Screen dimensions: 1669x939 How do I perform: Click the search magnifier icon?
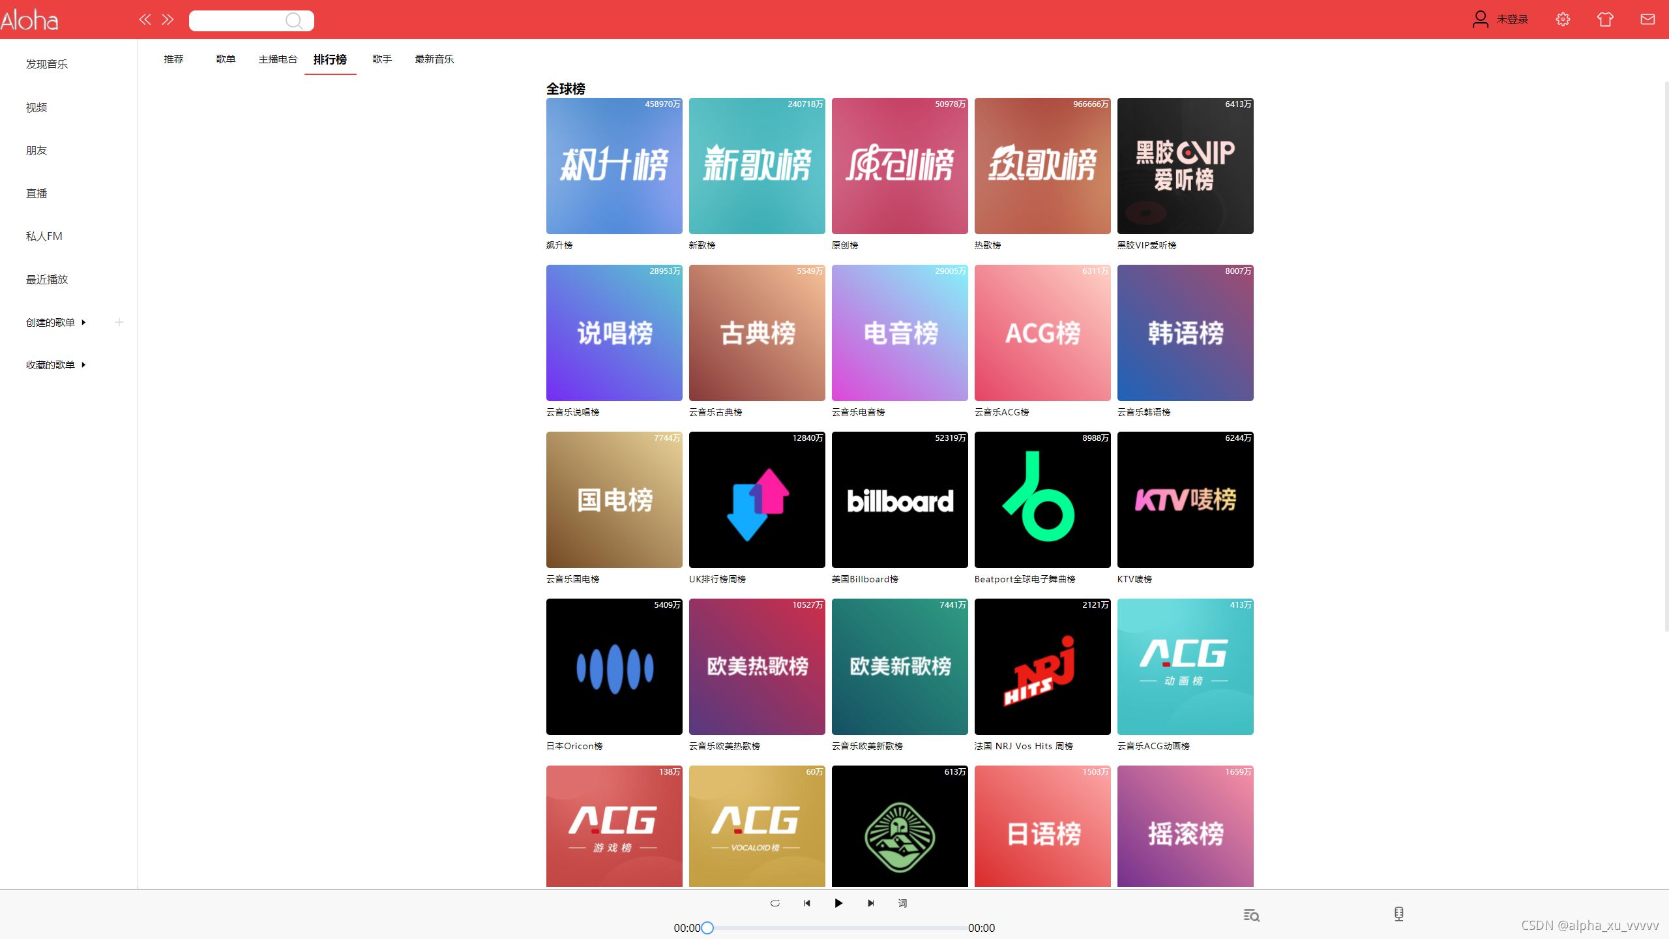294,21
